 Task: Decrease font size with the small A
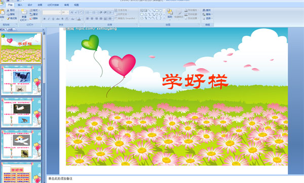pyautogui.click(x=76, y=12)
